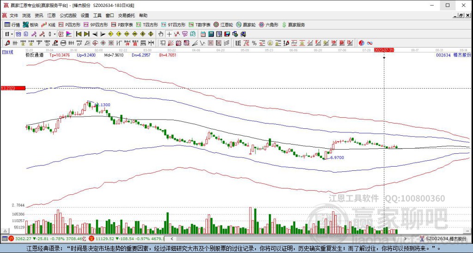Screen dimensions: 473x253
Task: Select the red pencil drawing tool
Action: (7, 43)
